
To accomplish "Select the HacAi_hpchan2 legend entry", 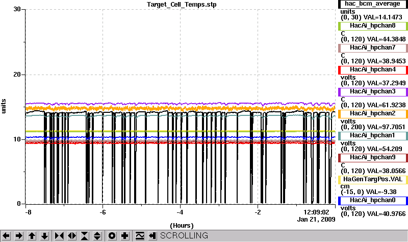I will [373, 113].
